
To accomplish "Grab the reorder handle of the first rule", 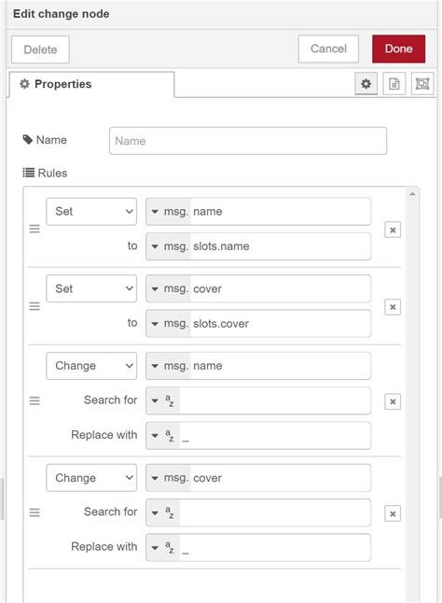I will [x=35, y=230].
